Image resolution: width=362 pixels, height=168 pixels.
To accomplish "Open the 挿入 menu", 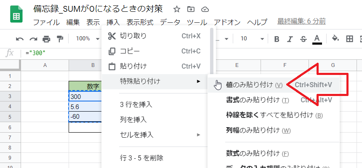I will coord(113,22).
